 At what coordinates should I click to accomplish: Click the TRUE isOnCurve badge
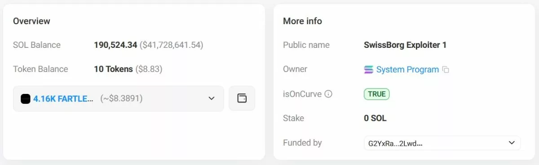(x=376, y=94)
